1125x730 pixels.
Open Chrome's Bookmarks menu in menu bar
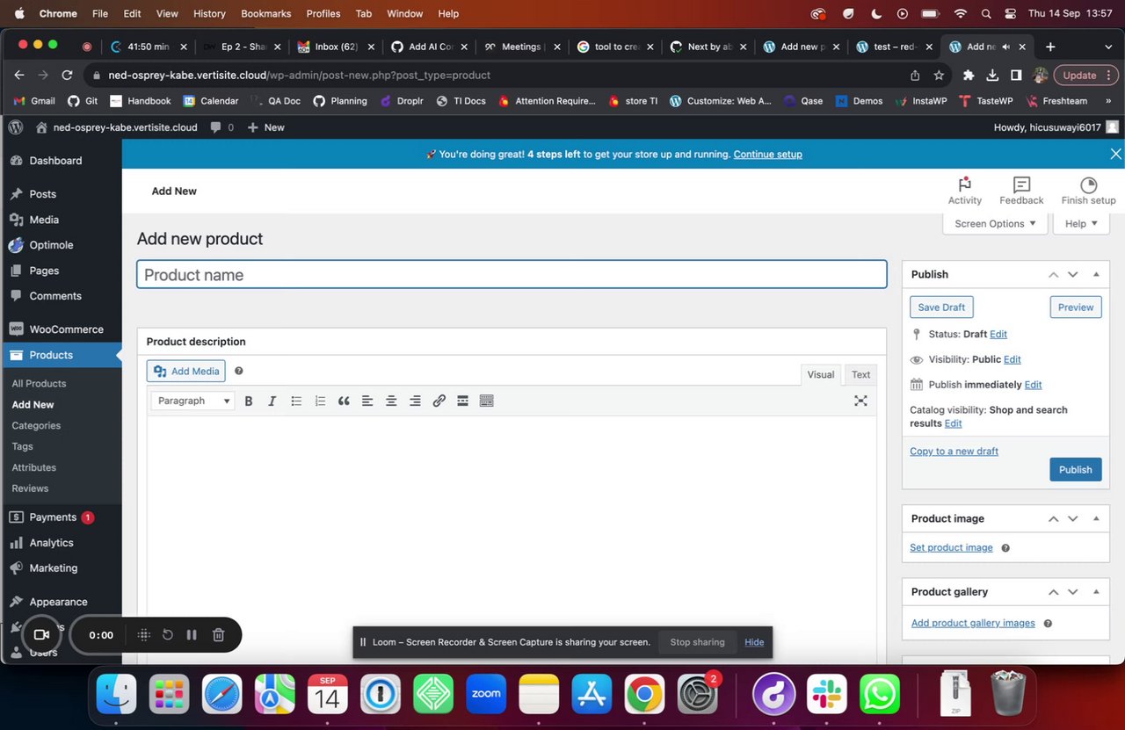pos(266,13)
